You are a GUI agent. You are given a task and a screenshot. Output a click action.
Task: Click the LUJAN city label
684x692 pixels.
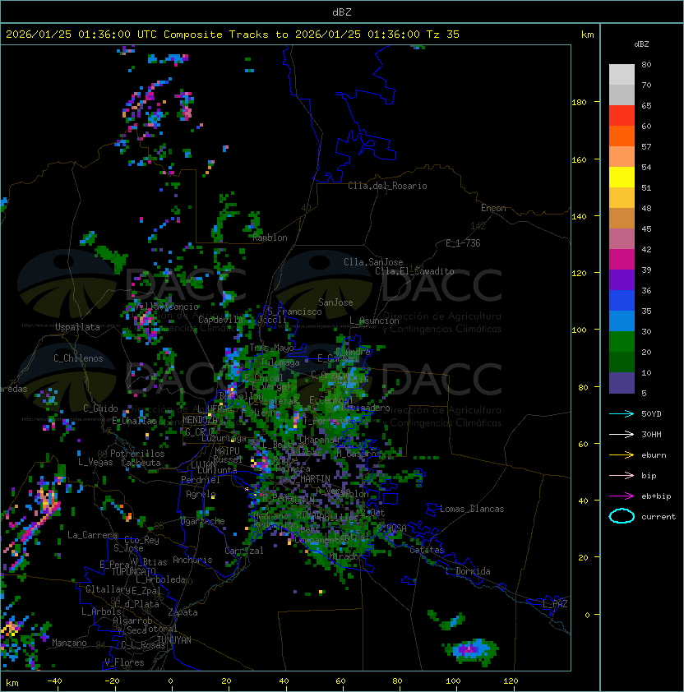(204, 465)
